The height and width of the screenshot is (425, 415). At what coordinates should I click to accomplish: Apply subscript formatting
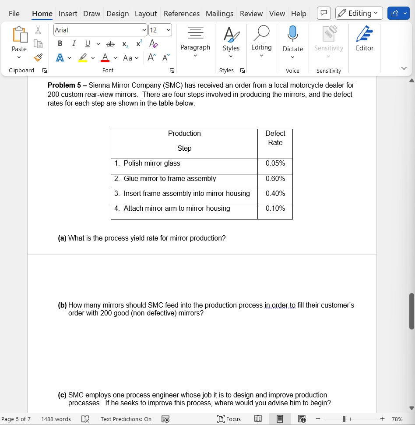pos(125,44)
